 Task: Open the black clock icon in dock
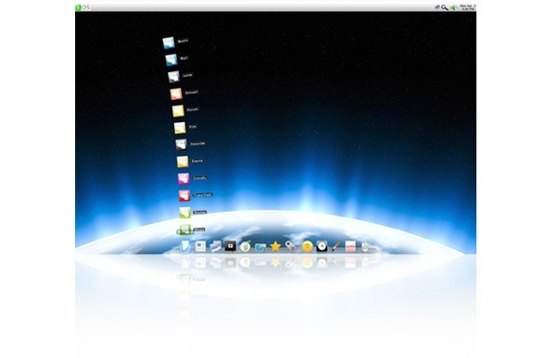[322, 246]
